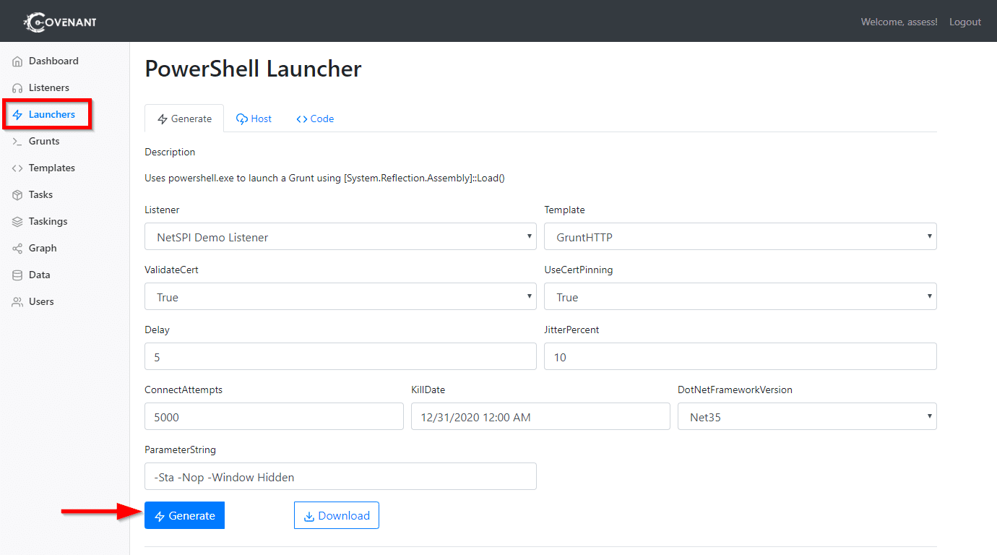This screenshot has width=997, height=555.
Task: Click the Delay input field
Action: [340, 356]
